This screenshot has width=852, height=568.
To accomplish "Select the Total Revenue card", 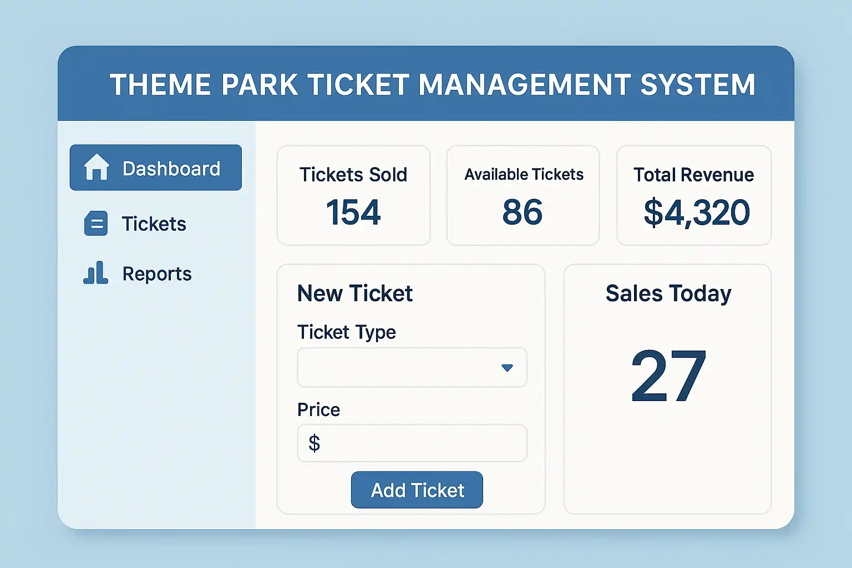I will point(694,195).
